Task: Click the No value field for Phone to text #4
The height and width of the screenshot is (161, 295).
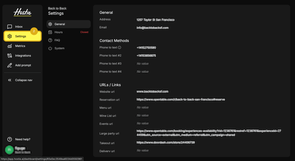Action: [143, 71]
